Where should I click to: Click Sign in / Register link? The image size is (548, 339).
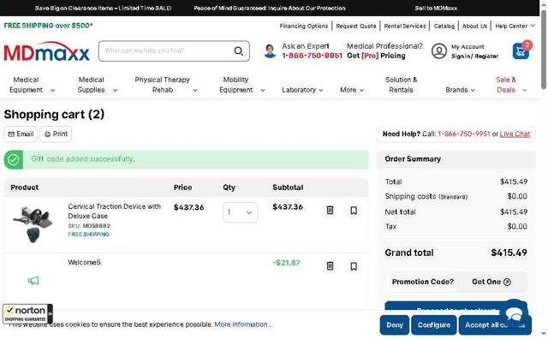474,56
